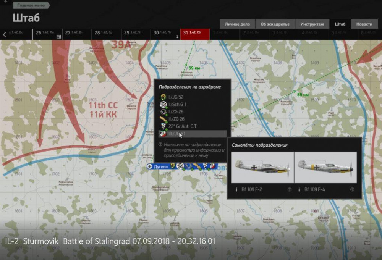
Task: Choose unit 22° Gr.Aut. C.T. from list
Action: click(x=193, y=126)
